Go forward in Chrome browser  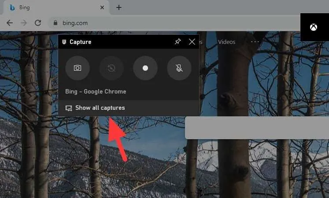coord(24,23)
